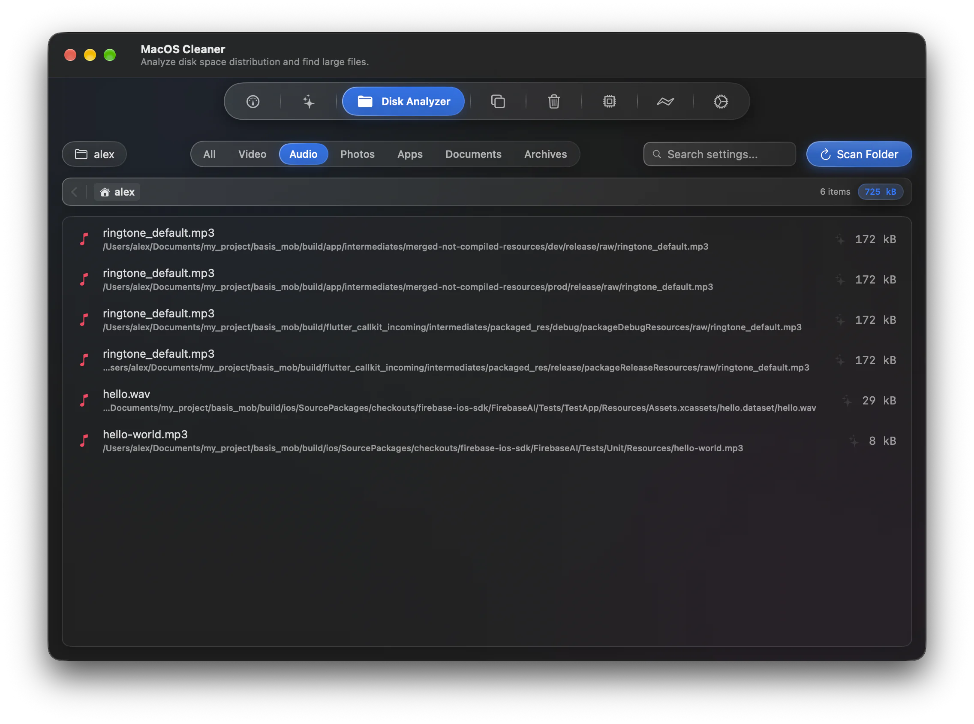
Task: Switch to the Apps filter tab
Action: click(x=410, y=154)
